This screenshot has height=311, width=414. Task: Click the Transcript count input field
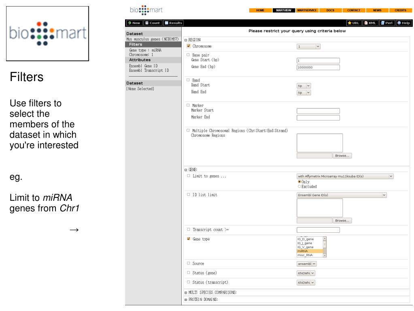click(318, 230)
